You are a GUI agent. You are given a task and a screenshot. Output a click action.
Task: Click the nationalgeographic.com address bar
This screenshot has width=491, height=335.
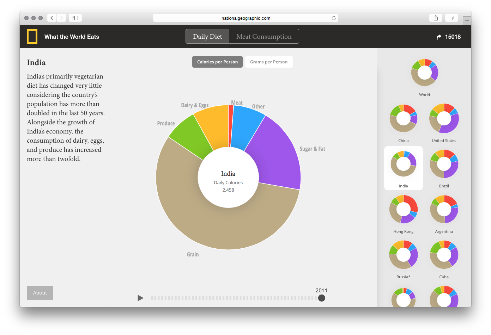[x=245, y=18]
